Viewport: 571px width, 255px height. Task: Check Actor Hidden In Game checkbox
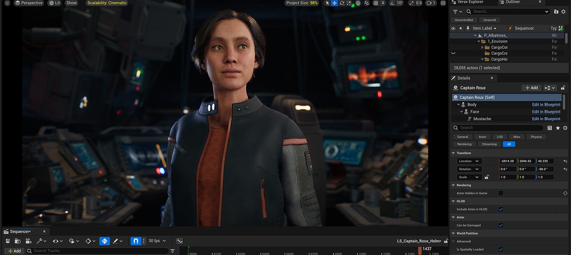[x=501, y=193]
